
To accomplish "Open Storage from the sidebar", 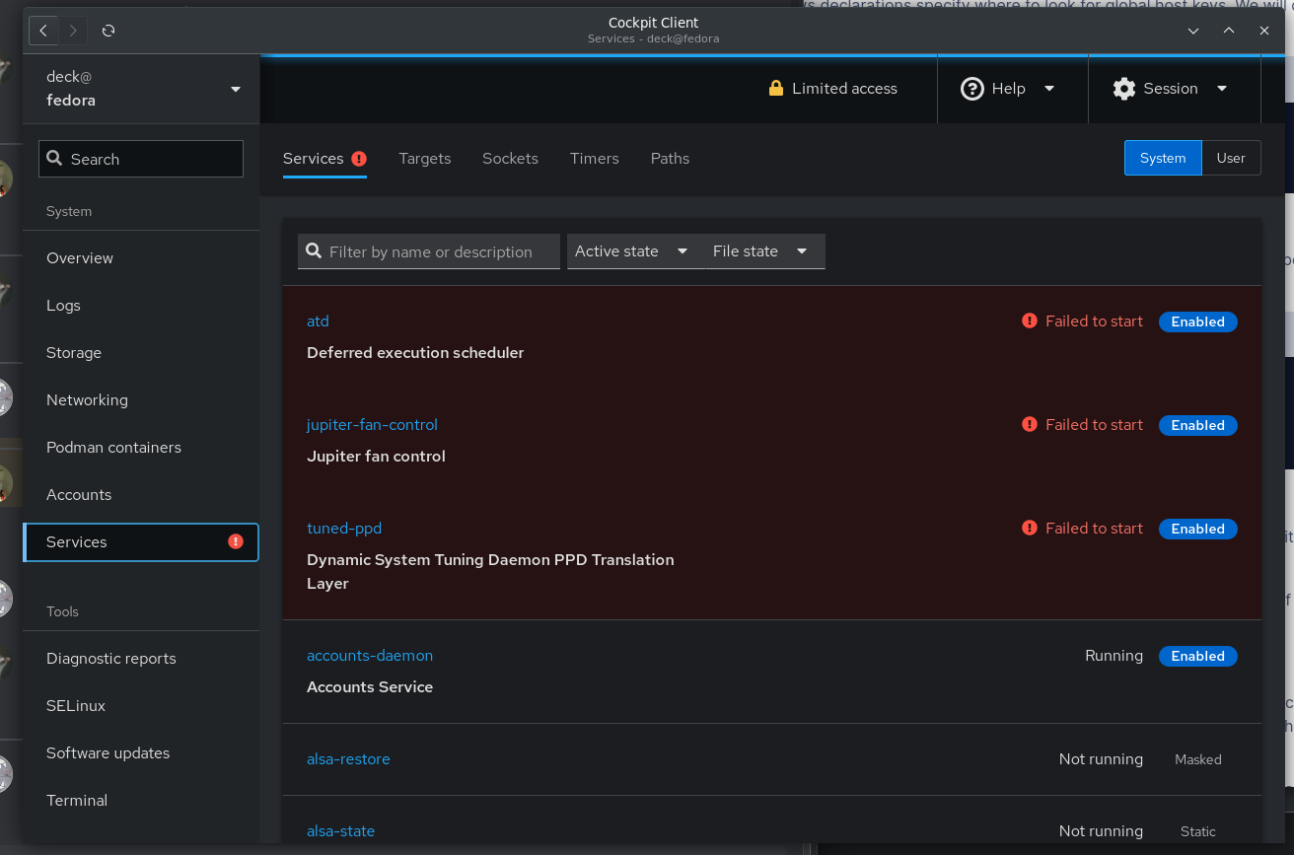I will point(141,353).
